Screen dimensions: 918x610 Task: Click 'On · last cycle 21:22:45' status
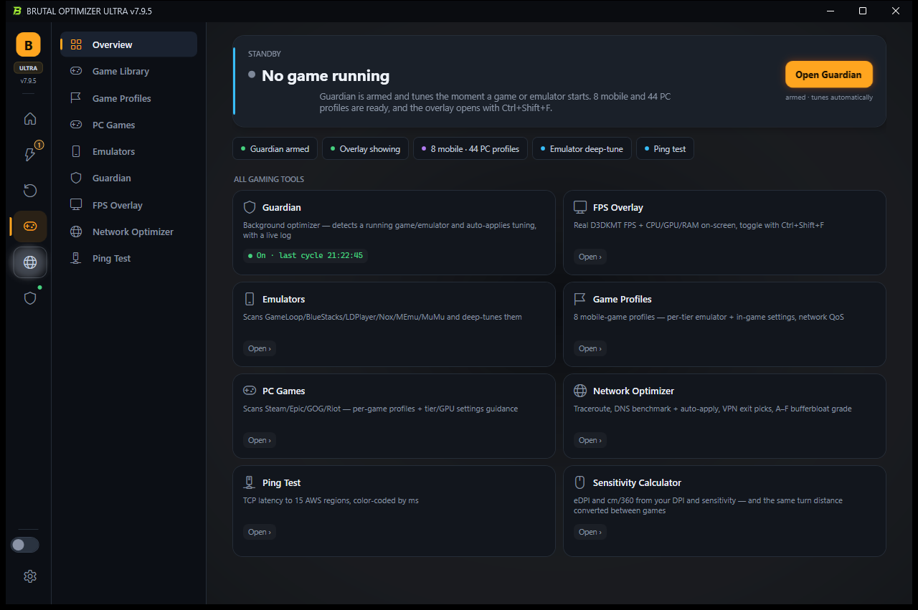pos(306,255)
